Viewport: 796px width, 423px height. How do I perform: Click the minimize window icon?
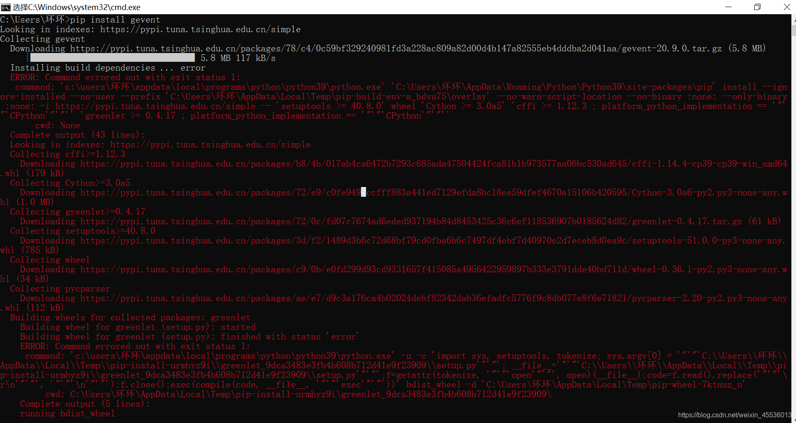729,7
